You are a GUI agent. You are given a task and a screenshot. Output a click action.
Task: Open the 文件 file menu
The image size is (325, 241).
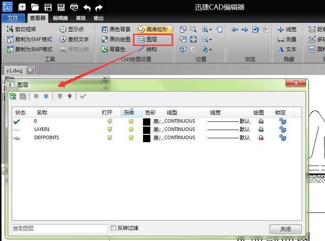[13, 18]
